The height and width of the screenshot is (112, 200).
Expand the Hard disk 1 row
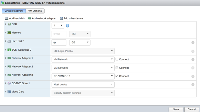(6, 41)
